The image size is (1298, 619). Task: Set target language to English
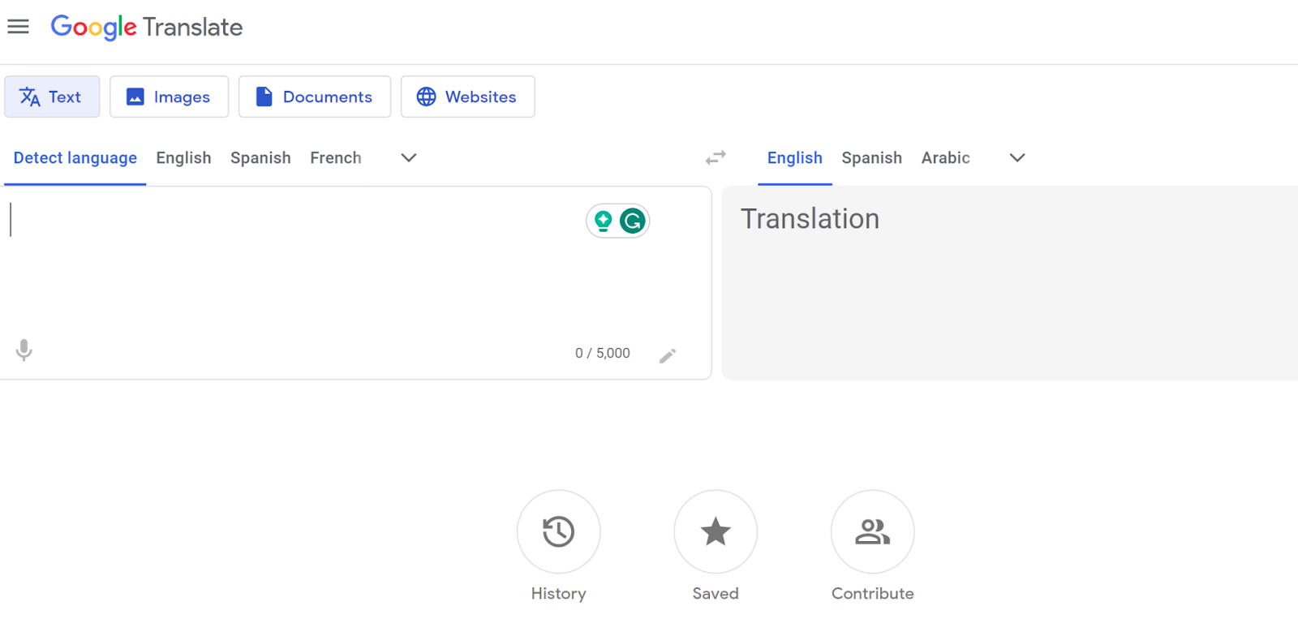point(795,158)
